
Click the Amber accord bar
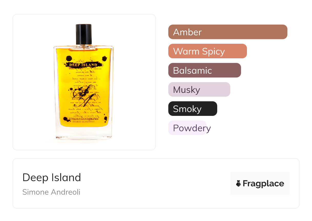point(228,32)
